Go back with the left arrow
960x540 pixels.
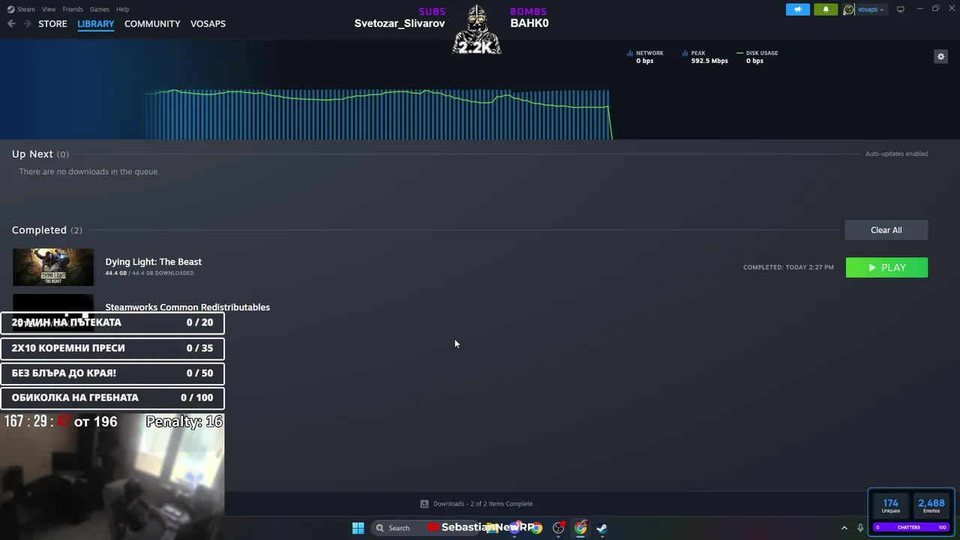pyautogui.click(x=11, y=24)
